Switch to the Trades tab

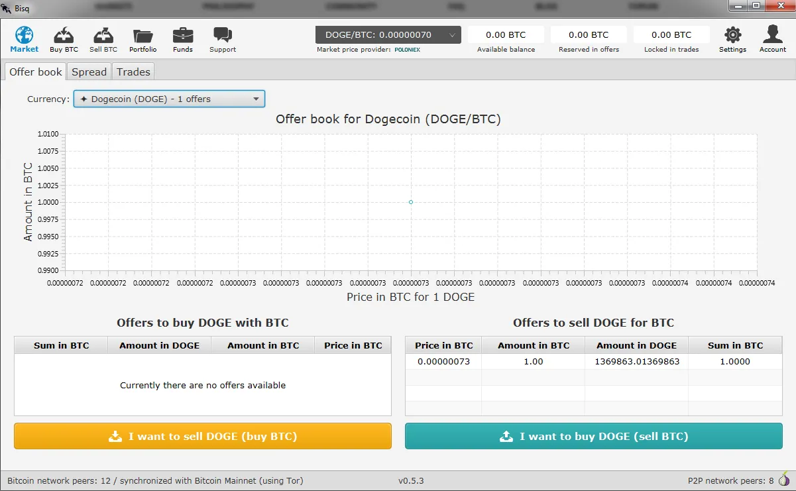[133, 72]
